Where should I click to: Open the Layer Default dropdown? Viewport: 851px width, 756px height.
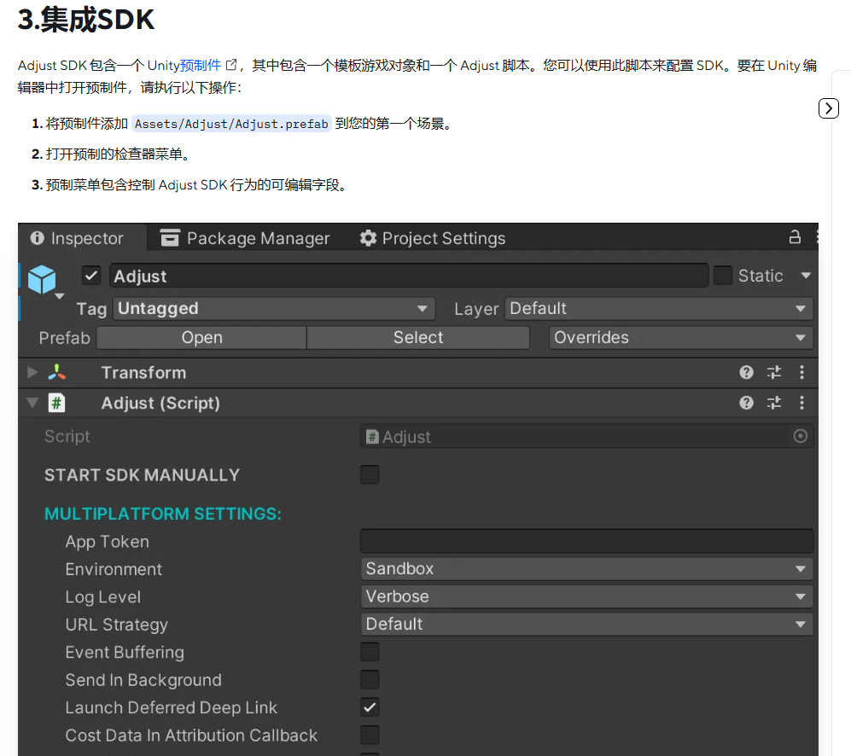(x=659, y=308)
